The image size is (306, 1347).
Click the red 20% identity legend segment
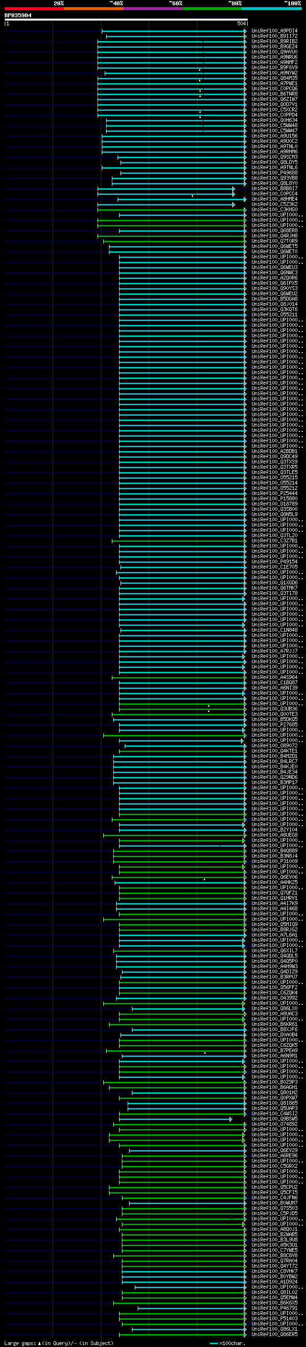pyautogui.click(x=34, y=9)
